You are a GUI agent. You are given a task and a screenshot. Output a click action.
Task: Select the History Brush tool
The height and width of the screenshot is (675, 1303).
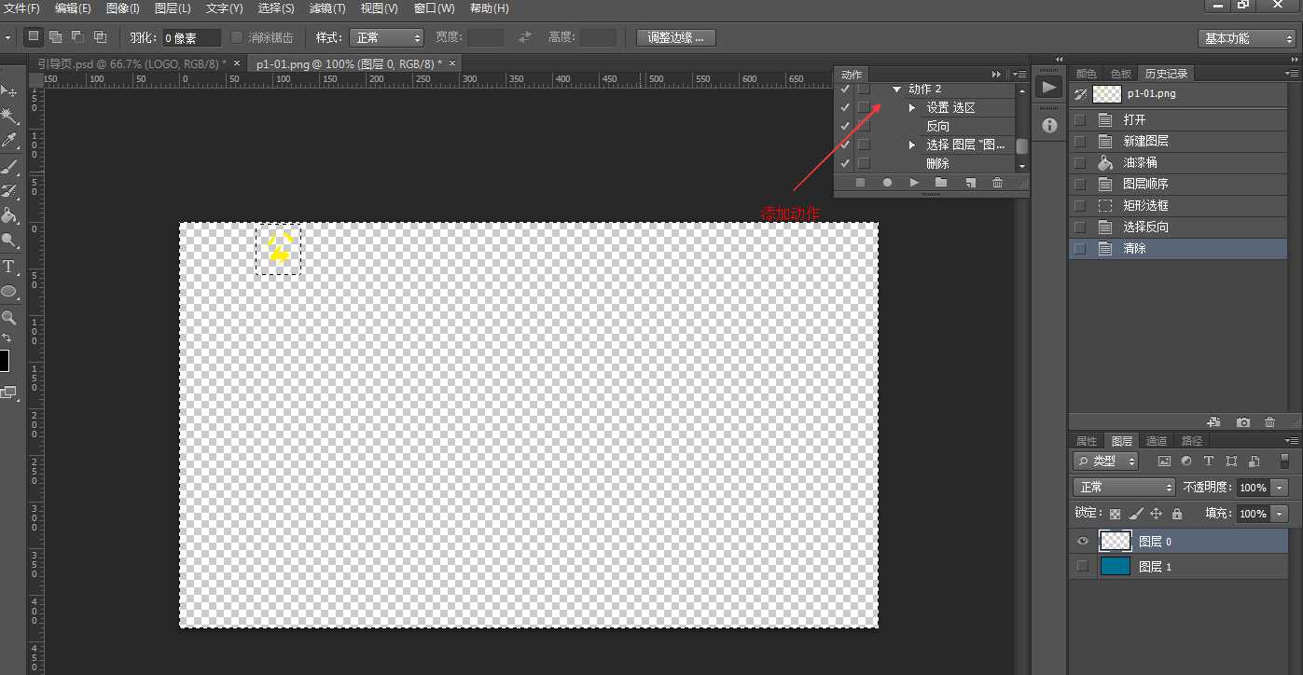(x=8, y=191)
